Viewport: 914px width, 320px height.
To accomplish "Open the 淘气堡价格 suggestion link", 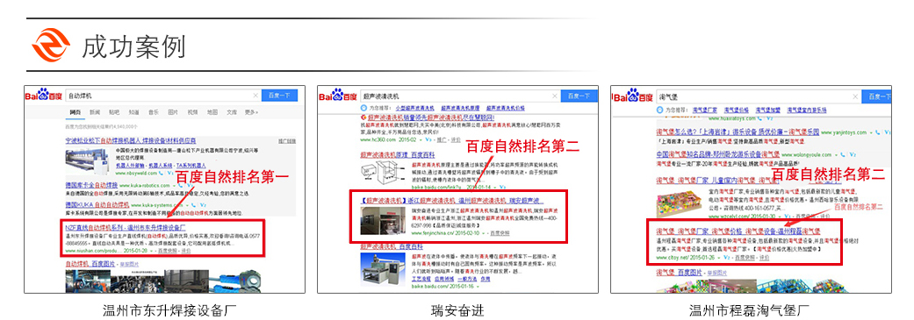I will (x=737, y=110).
